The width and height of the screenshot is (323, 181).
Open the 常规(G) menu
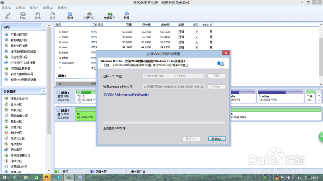[6, 8]
